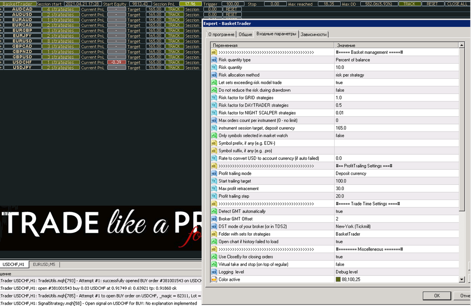Click the icon beside instrument session target
Screen dimensions: 471x306
click(x=214, y=128)
